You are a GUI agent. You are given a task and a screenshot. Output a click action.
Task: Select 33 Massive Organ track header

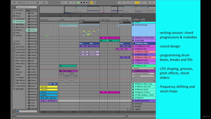point(144,52)
